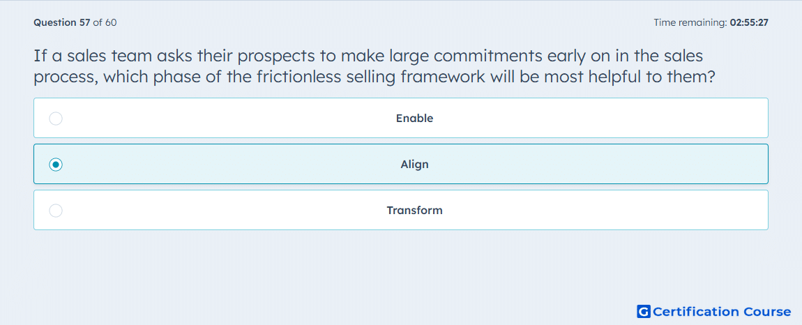
Task: Click the 02:55:27 countdown timer value
Action: [x=749, y=22]
